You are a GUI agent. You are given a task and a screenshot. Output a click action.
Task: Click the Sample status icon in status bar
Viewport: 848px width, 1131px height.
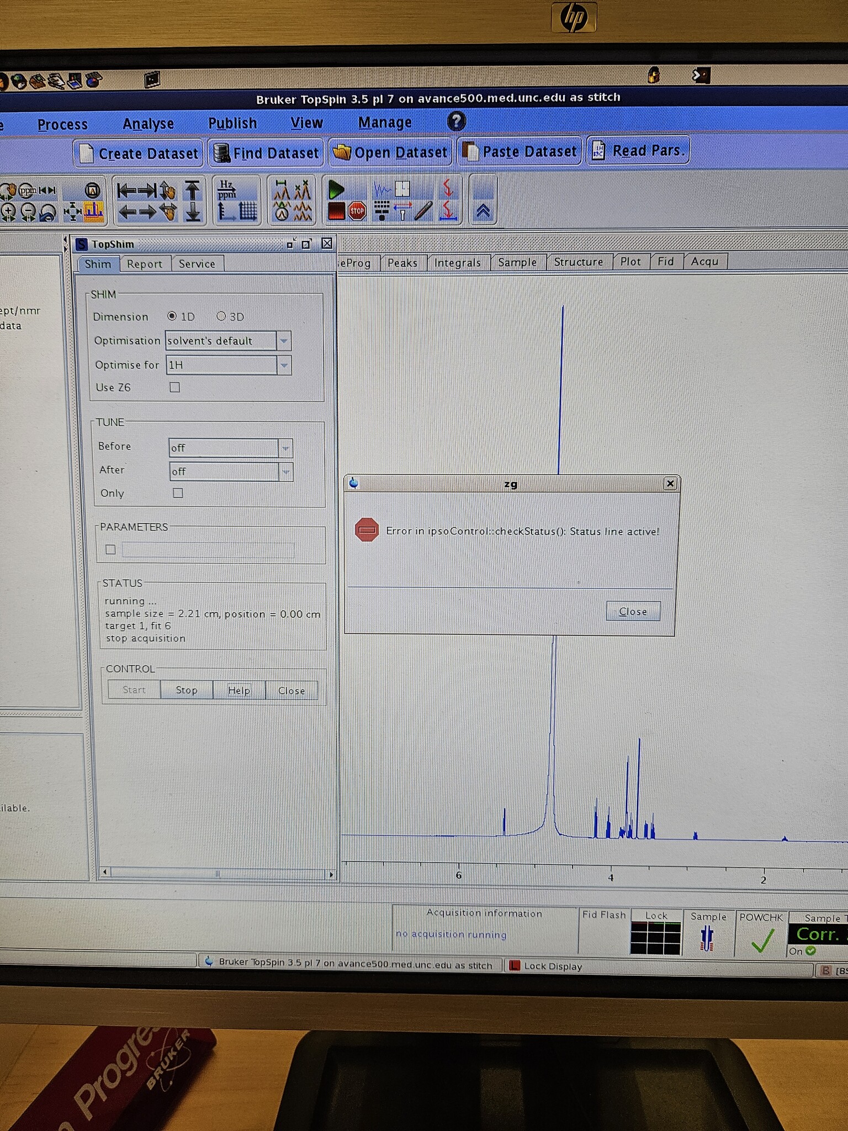click(x=707, y=939)
